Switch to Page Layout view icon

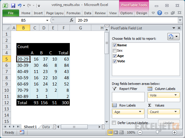pyautogui.click(x=115, y=132)
